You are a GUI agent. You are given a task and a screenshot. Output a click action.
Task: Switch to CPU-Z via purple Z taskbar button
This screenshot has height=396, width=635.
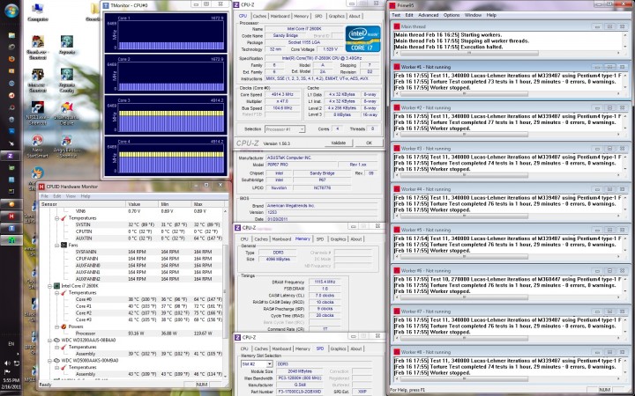11,156
